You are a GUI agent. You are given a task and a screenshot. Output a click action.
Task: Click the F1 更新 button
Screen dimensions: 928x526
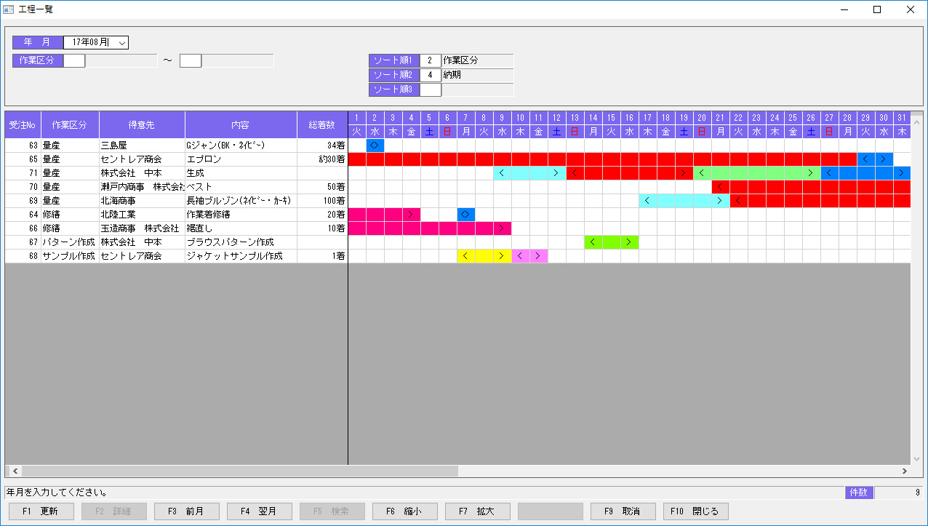click(x=41, y=511)
